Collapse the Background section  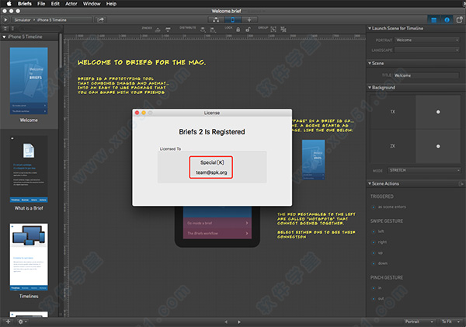(x=370, y=88)
